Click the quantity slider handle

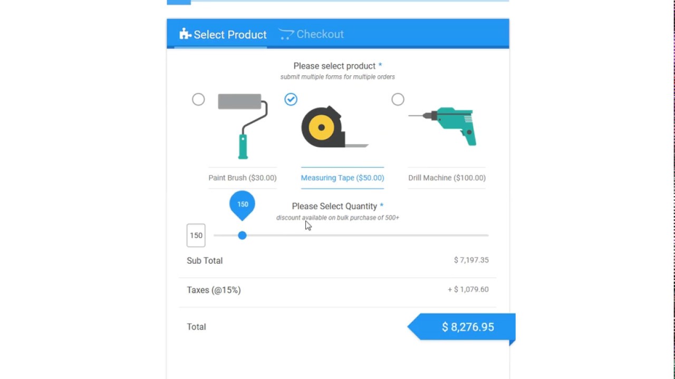click(242, 235)
